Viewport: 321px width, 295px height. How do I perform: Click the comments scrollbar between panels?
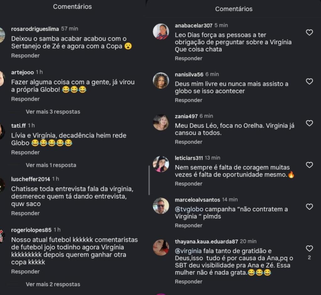[149, 180]
